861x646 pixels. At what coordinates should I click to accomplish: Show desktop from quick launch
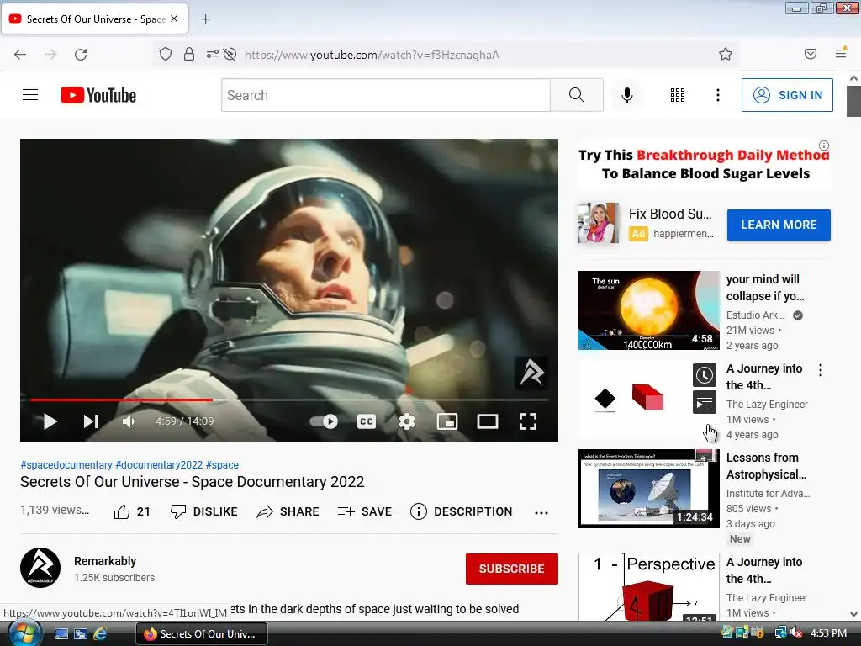[61, 633]
